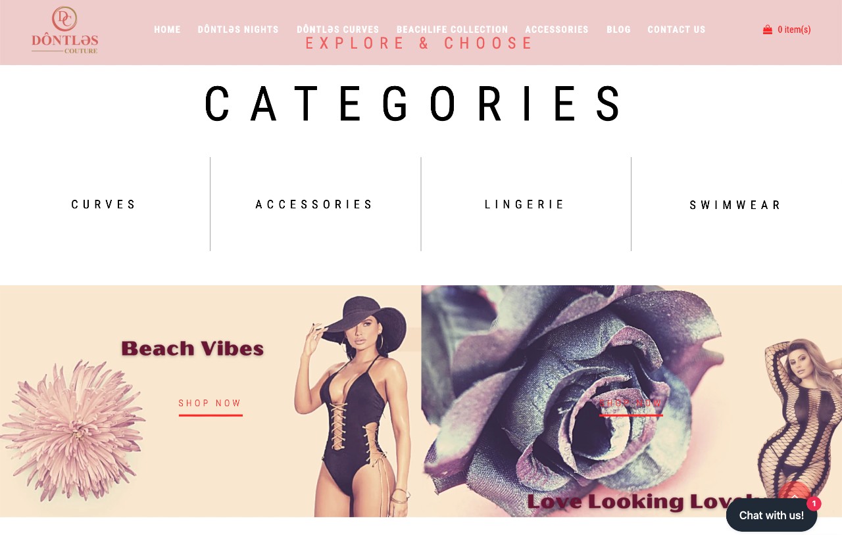
Task: Open the chat notification badge
Action: tap(814, 503)
